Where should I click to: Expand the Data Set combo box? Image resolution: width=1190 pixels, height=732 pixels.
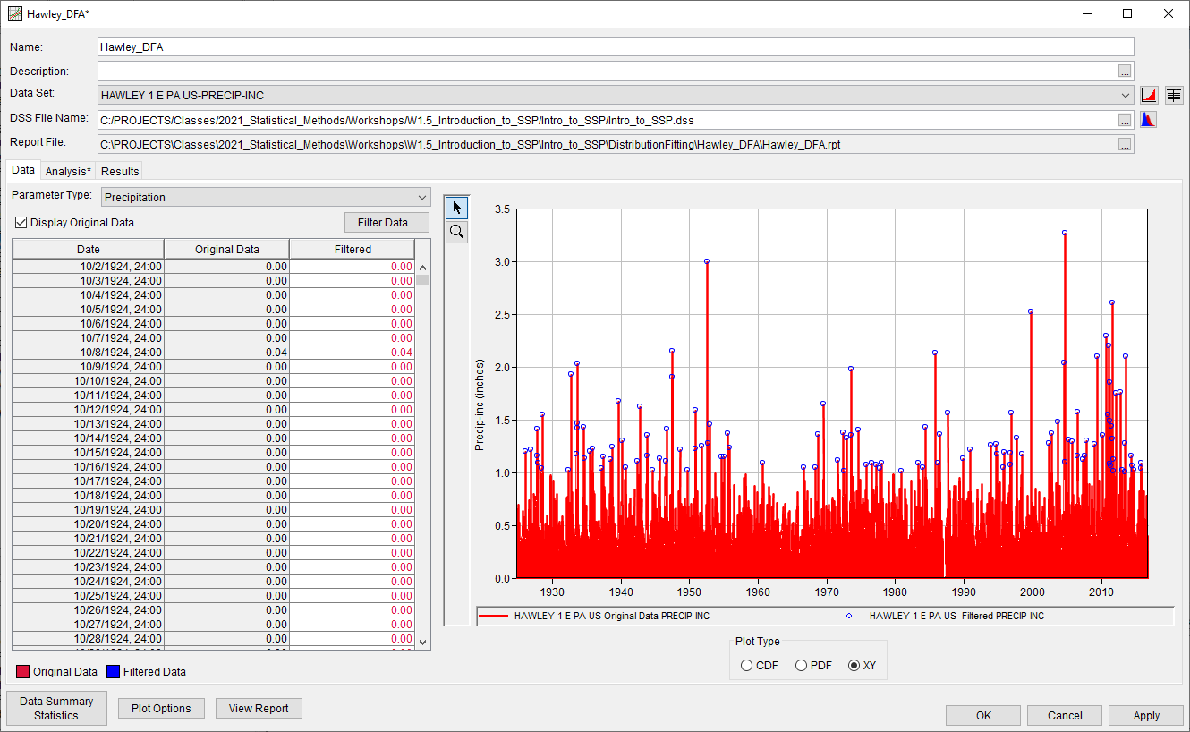pos(1125,94)
